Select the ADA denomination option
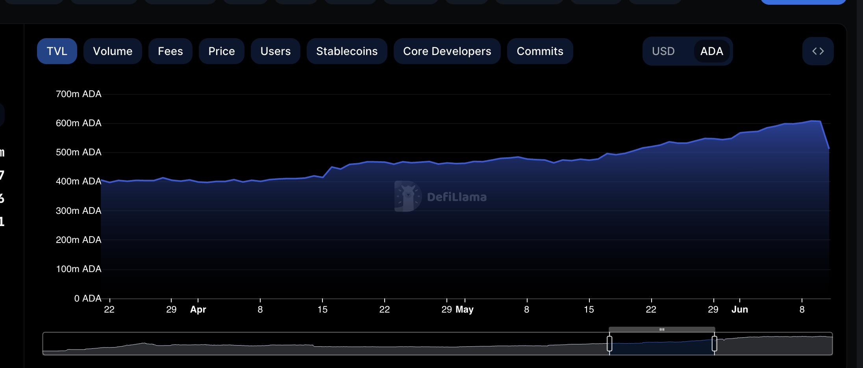 click(x=711, y=51)
